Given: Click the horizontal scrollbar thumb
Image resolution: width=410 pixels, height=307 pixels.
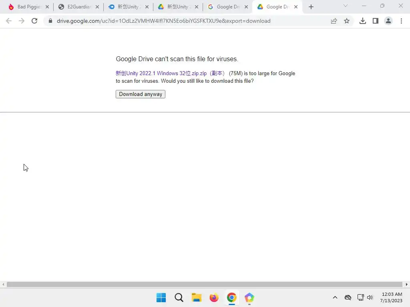Looking at the screenshot, I should pos(205,284).
